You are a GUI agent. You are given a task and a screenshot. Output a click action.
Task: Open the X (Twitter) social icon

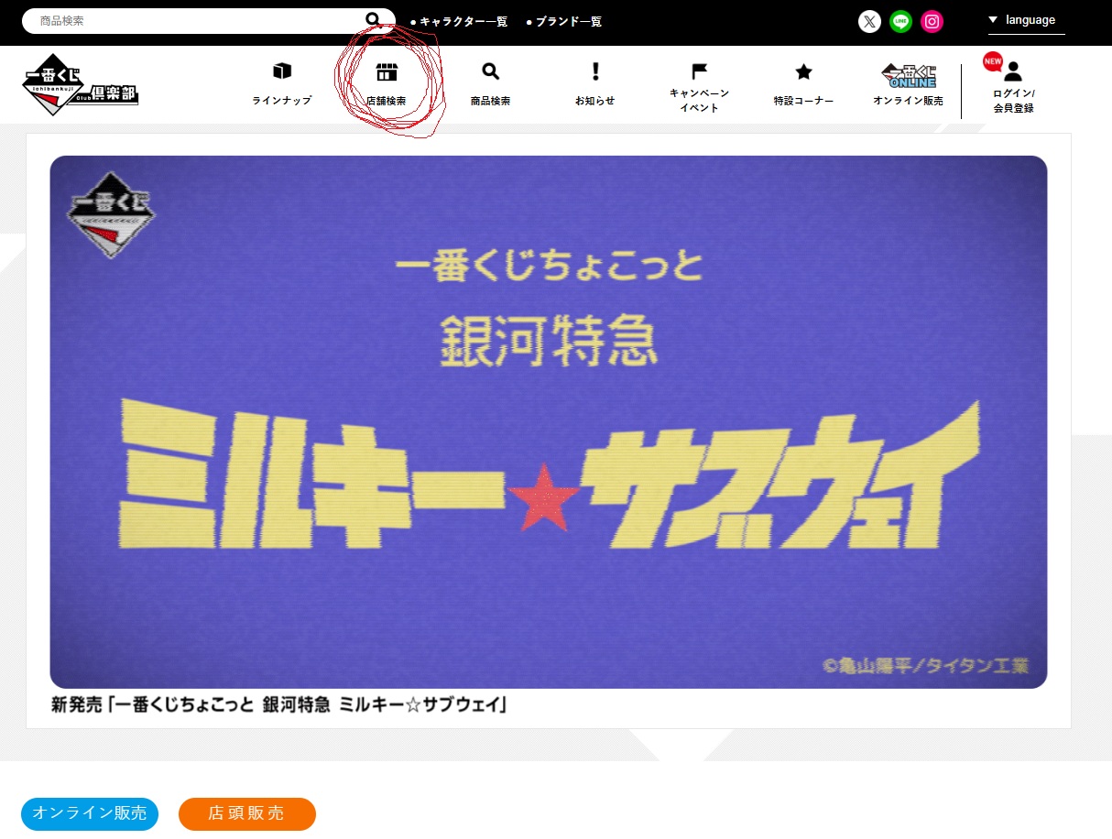point(869,21)
